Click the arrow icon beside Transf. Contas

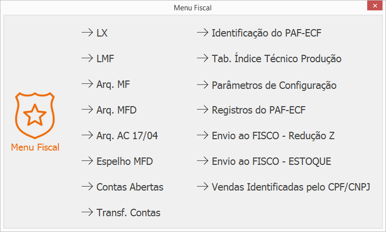[x=88, y=212]
